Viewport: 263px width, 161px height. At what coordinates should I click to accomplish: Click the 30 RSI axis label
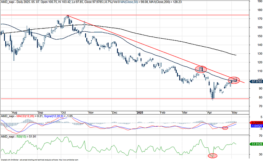(x=261, y=154)
